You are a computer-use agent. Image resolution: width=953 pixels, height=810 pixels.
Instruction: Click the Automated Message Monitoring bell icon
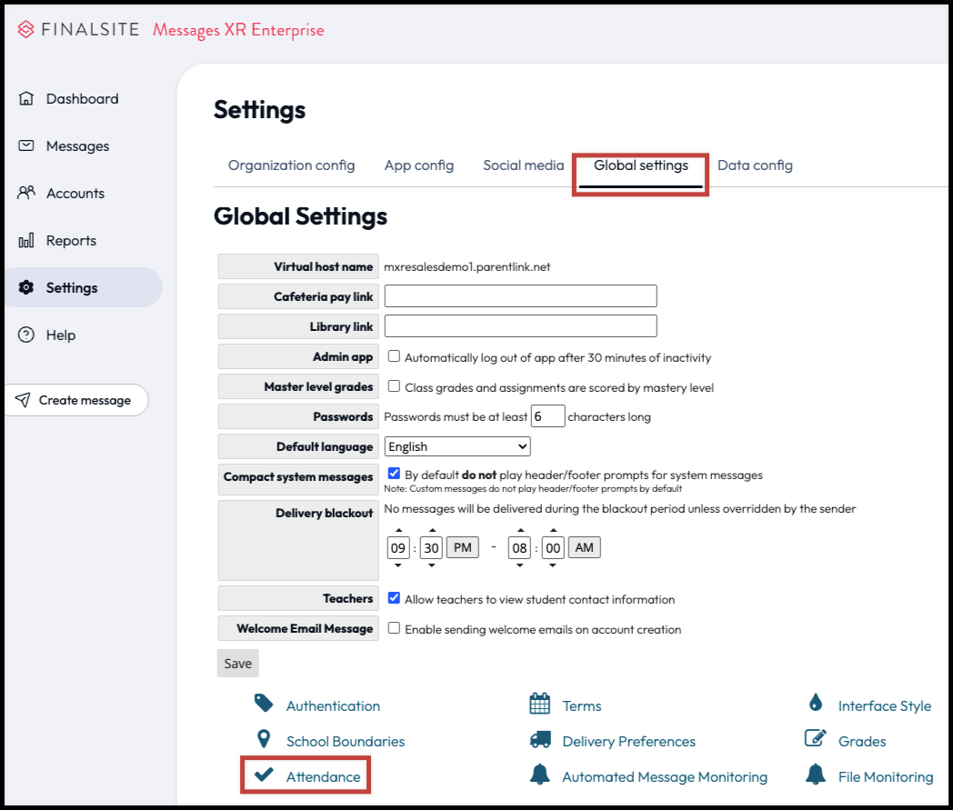[540, 775]
